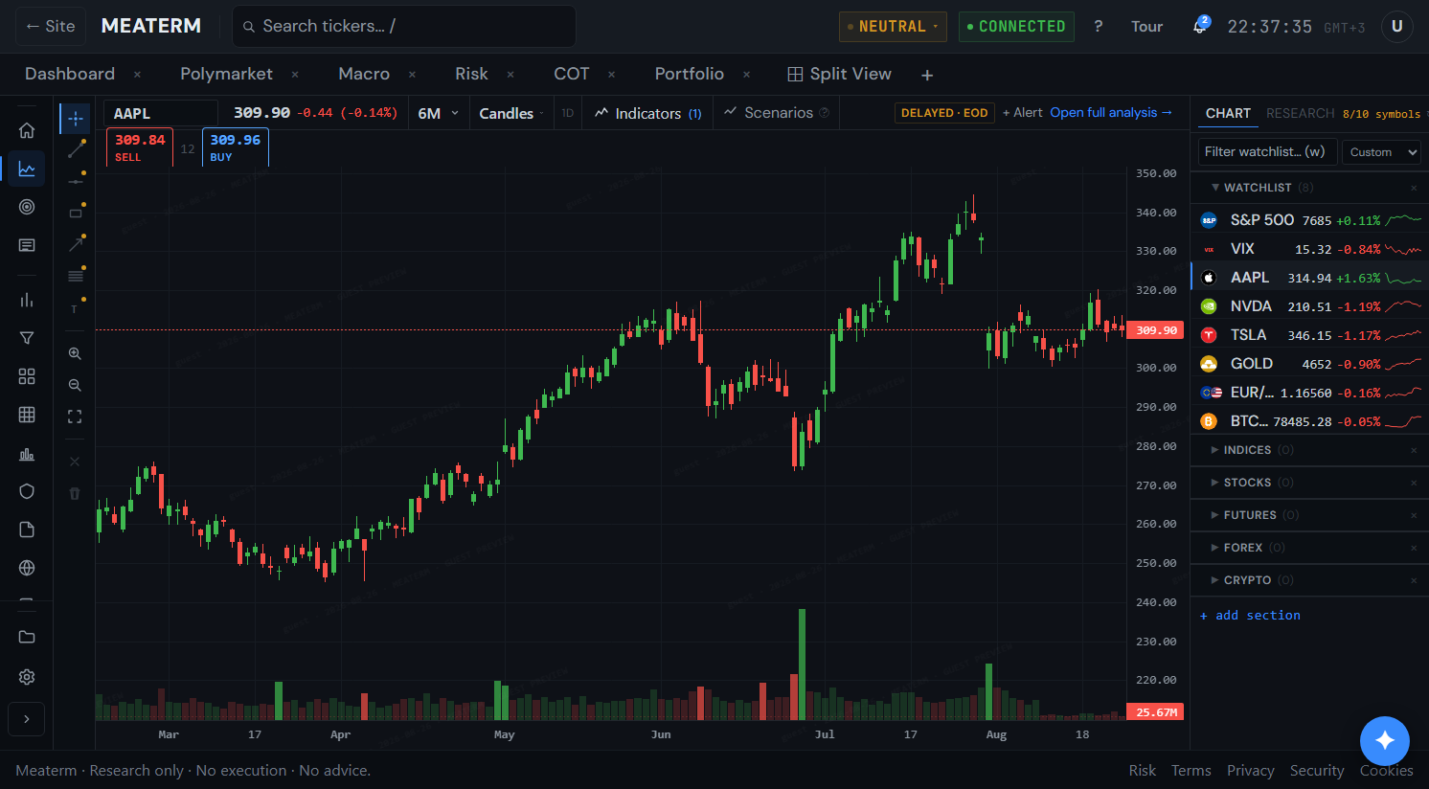The height and width of the screenshot is (789, 1429).
Task: Select the text annotation tool
Action: [x=75, y=308]
